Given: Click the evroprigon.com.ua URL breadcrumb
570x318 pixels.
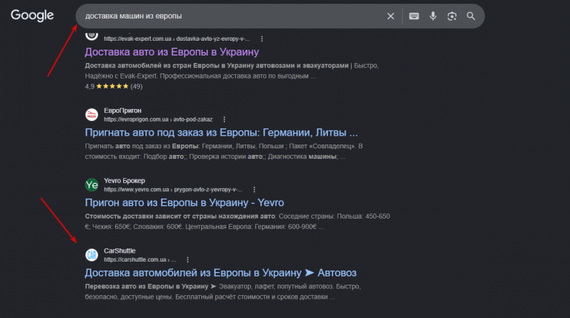Looking at the screenshot, I should point(158,119).
